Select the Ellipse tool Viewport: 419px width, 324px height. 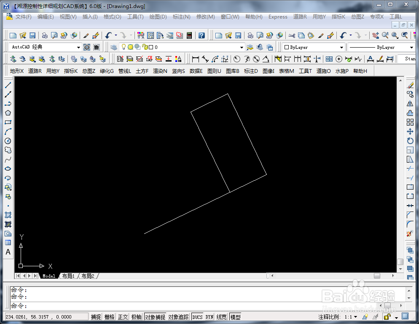point(8,169)
